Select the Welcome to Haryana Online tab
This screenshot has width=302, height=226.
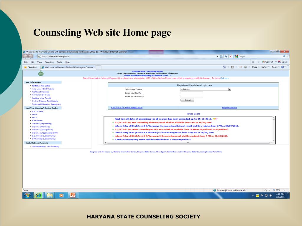(68, 67)
